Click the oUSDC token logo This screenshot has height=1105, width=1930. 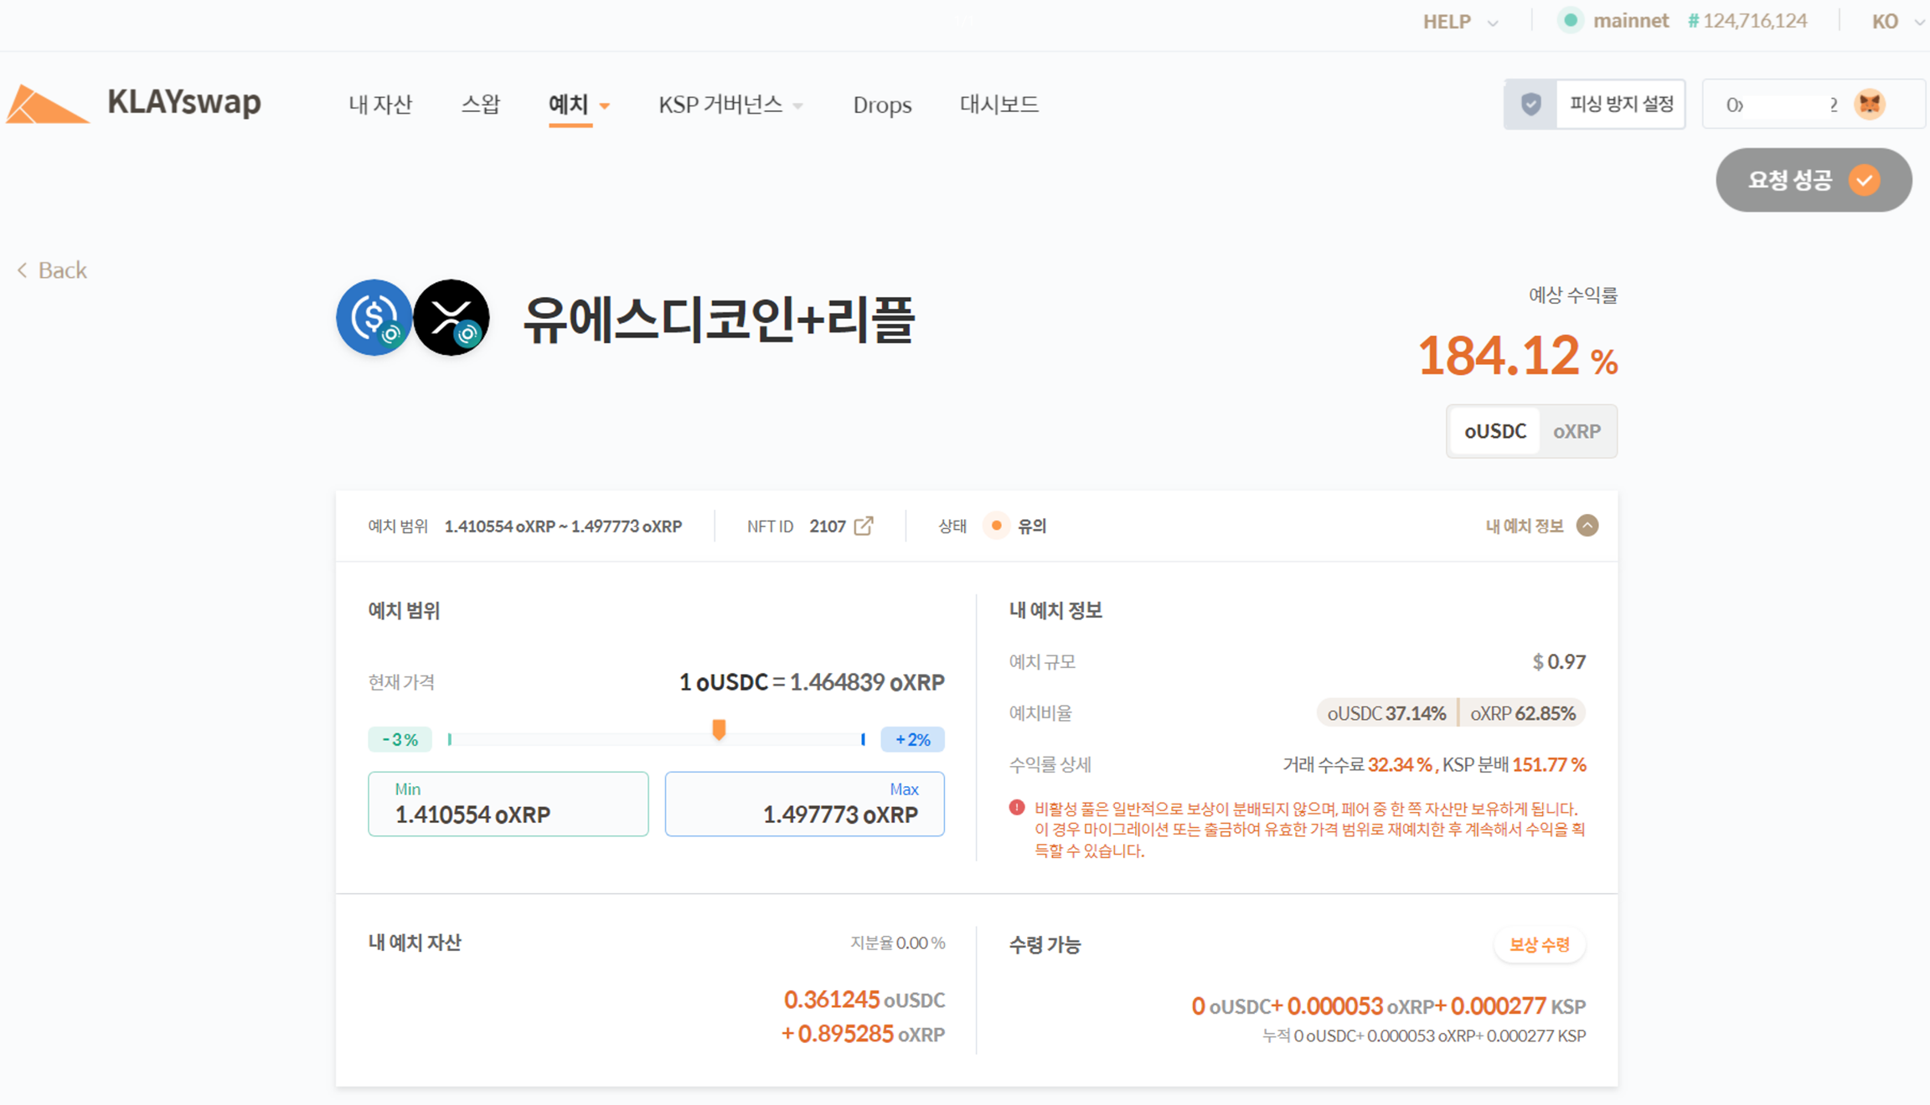(x=374, y=317)
